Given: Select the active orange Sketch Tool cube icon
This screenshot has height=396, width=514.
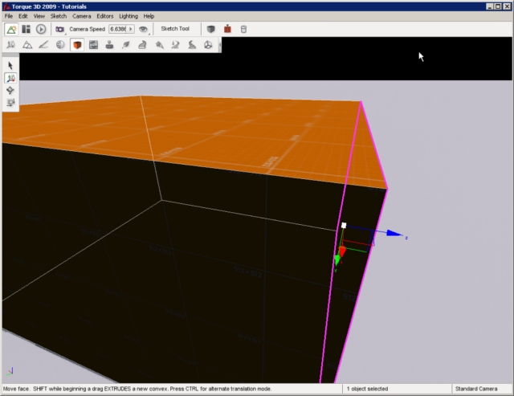Looking at the screenshot, I should (77, 45).
